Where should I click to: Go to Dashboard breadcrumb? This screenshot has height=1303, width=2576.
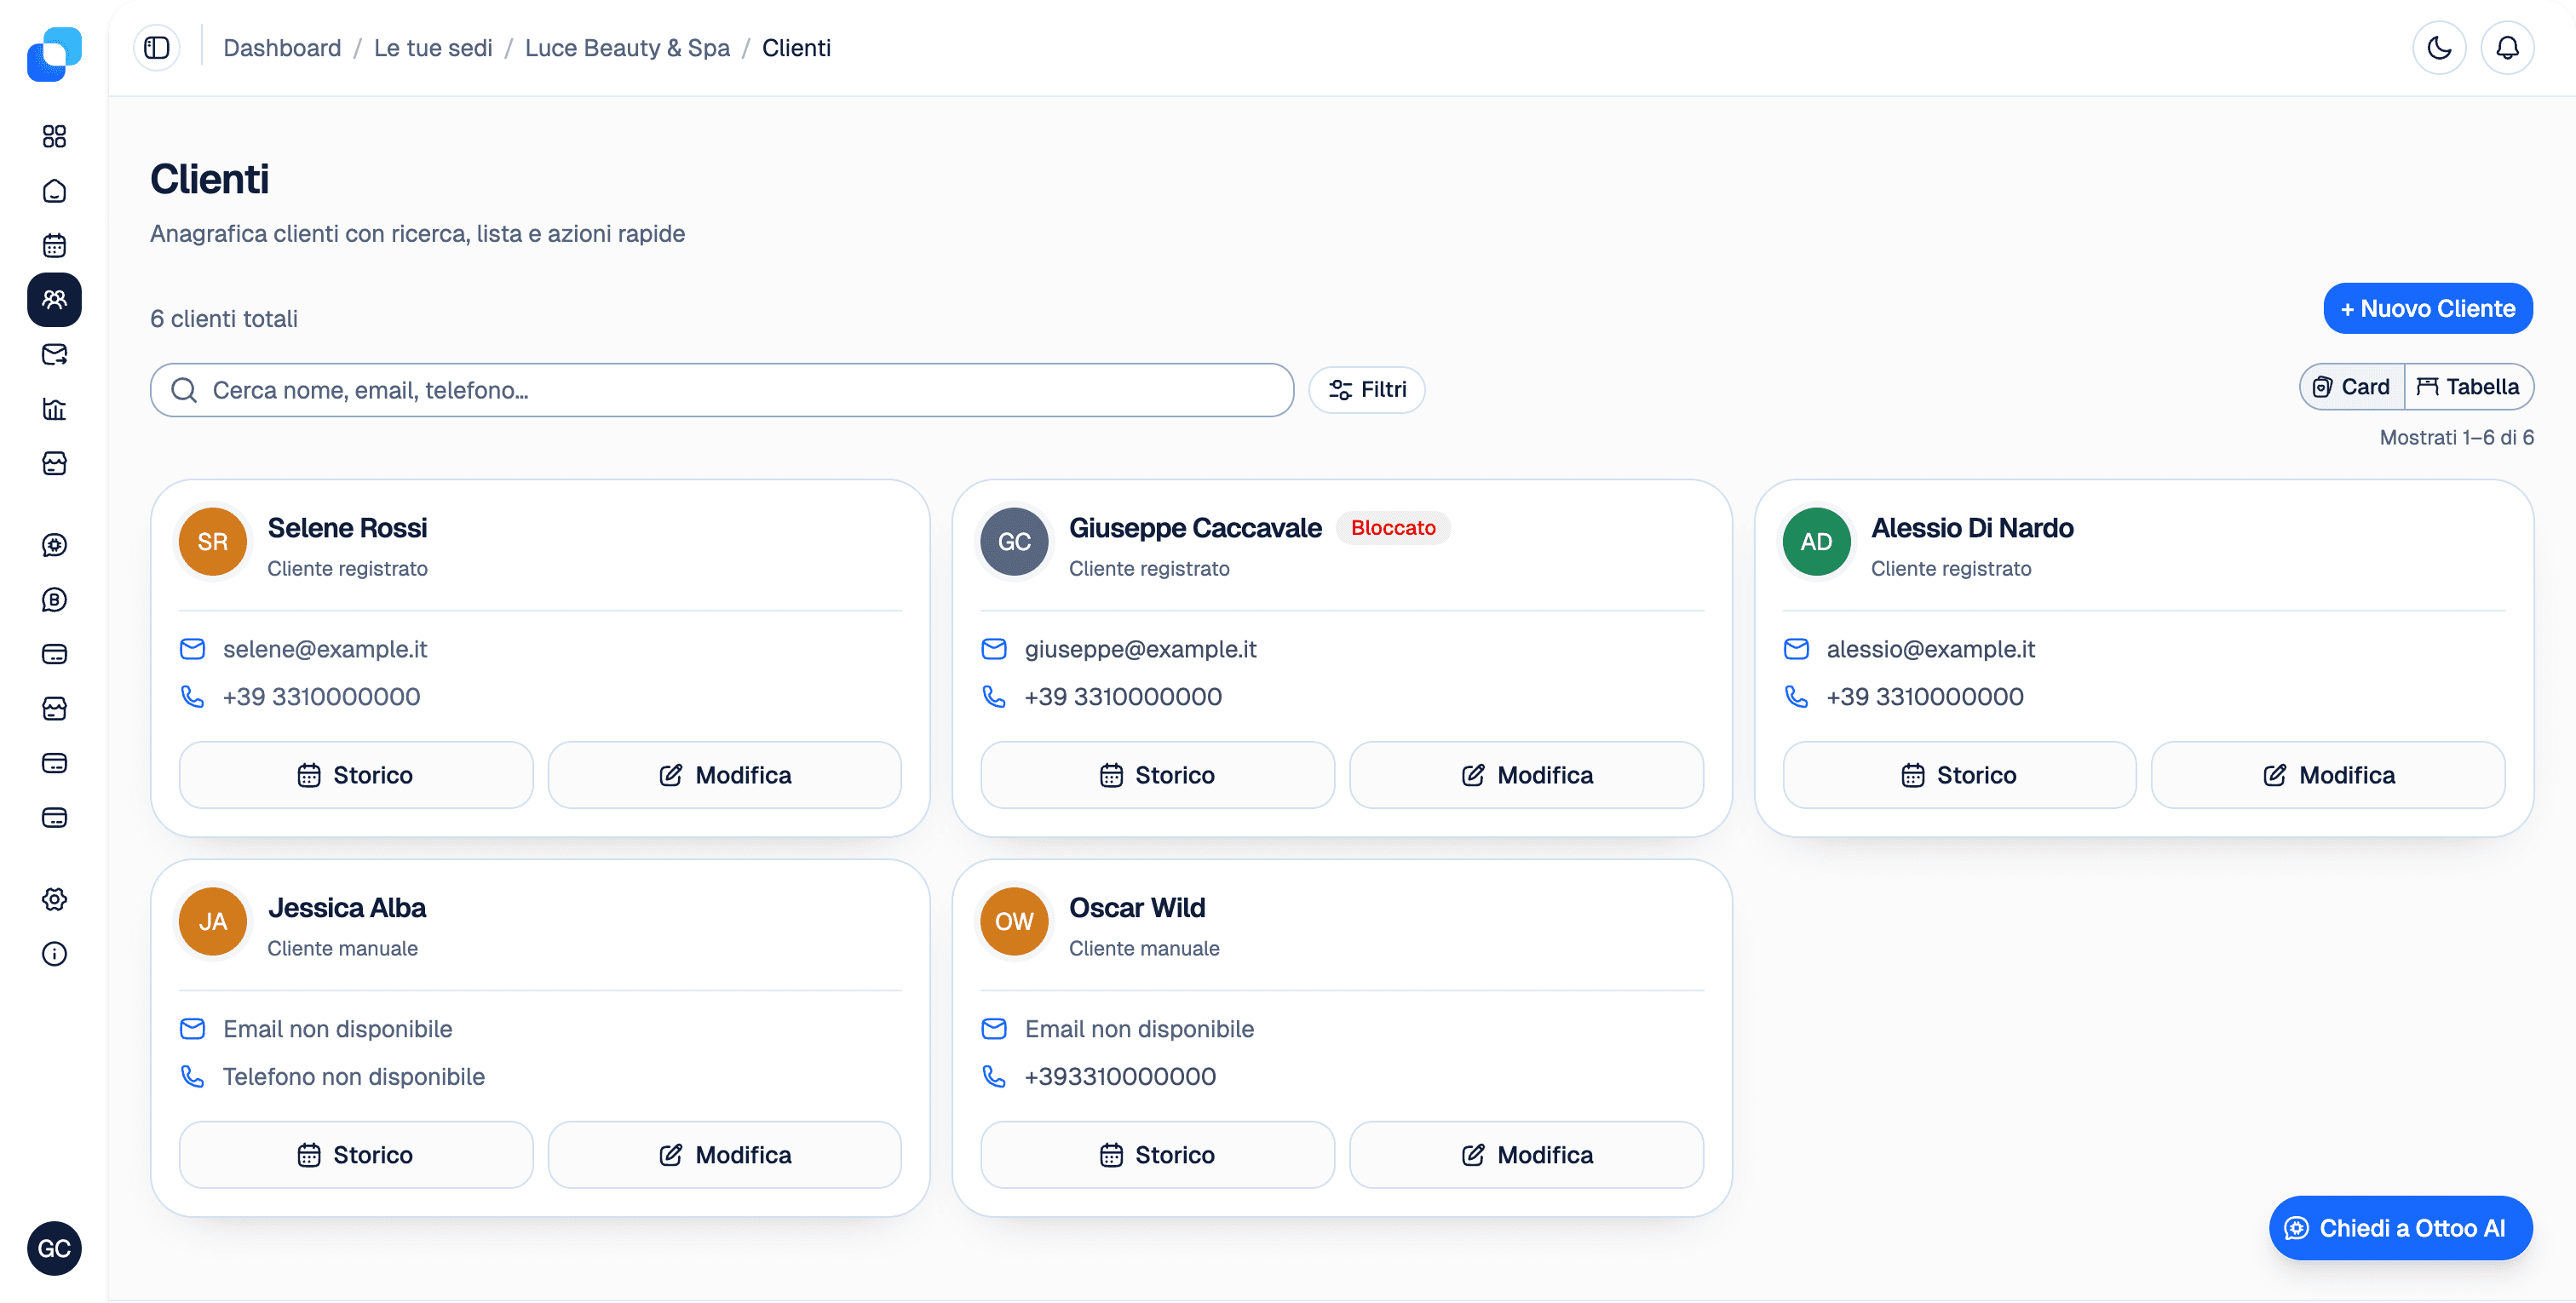click(282, 48)
